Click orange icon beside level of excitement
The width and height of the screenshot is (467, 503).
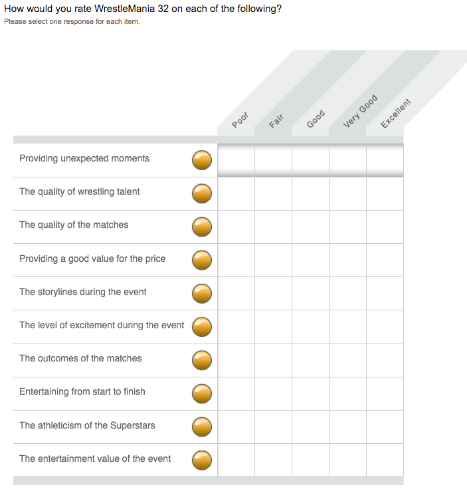point(202,326)
